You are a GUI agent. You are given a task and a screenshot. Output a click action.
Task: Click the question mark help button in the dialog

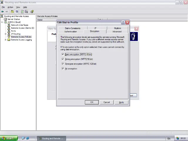coord(123,22)
